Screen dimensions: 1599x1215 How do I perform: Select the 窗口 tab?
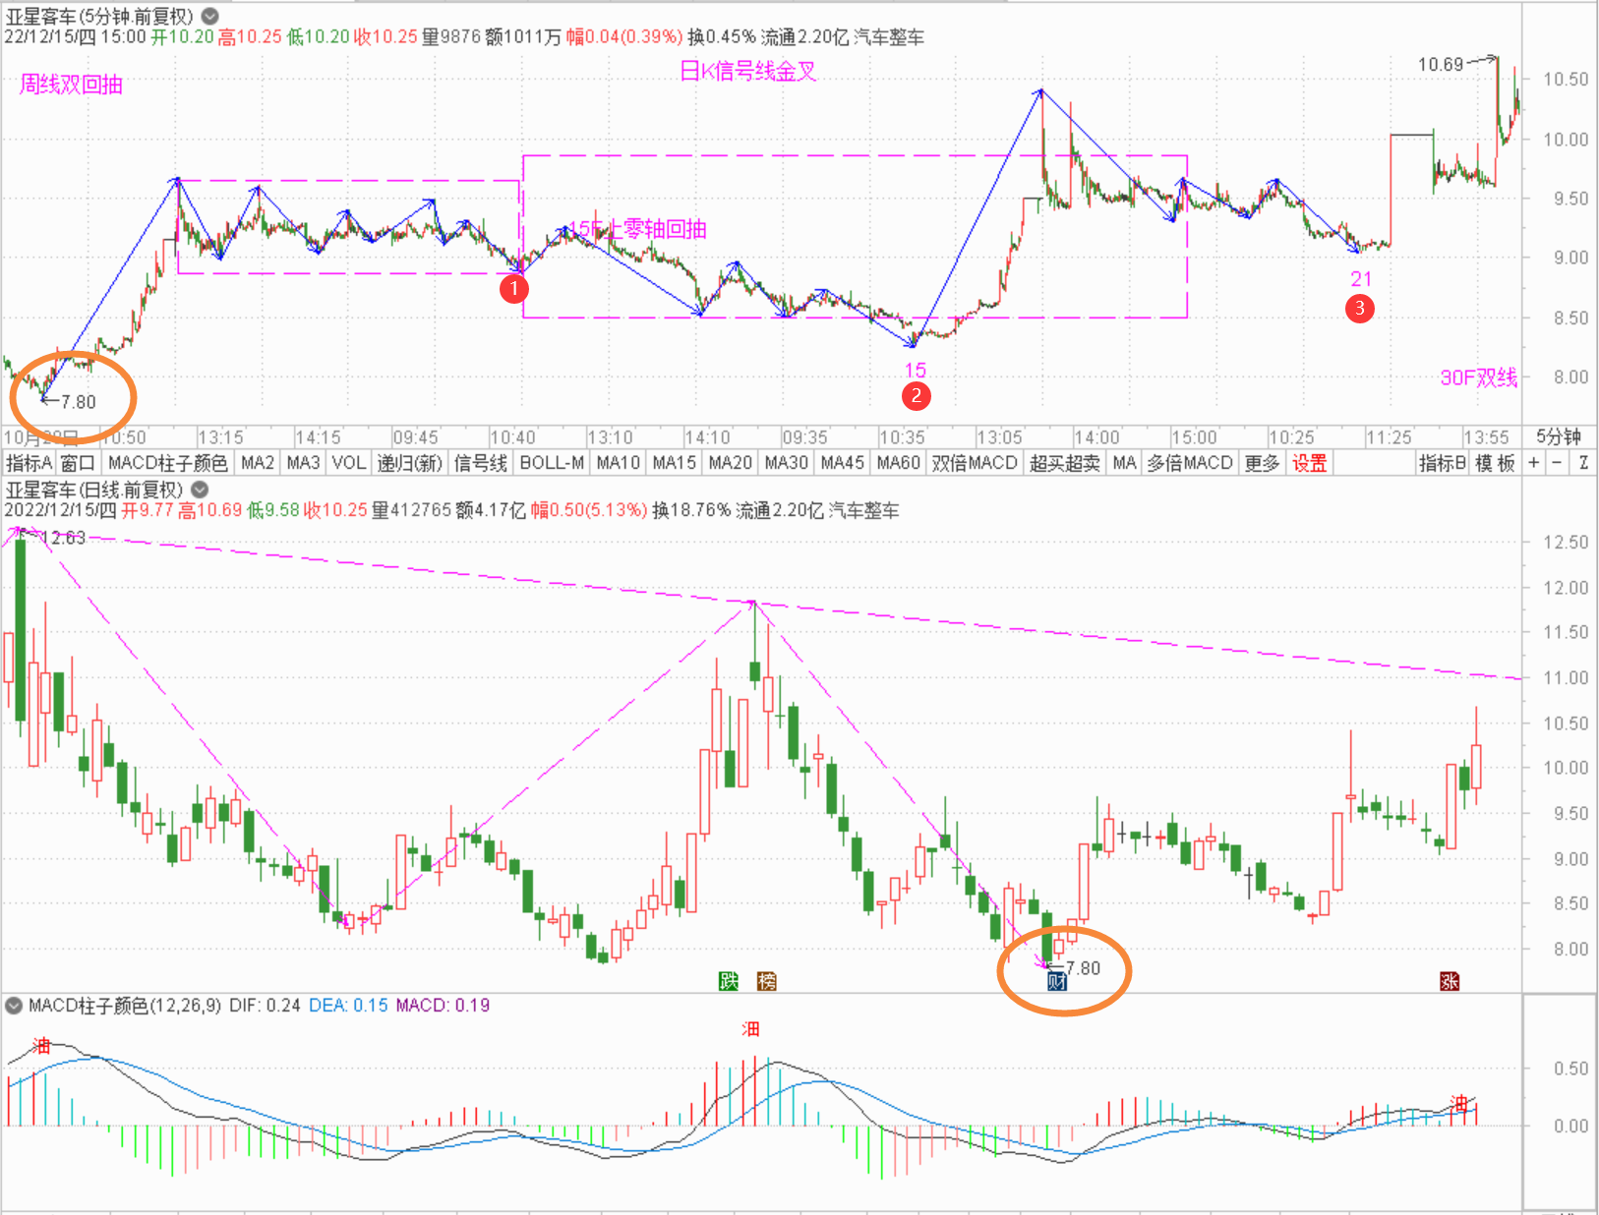click(78, 463)
